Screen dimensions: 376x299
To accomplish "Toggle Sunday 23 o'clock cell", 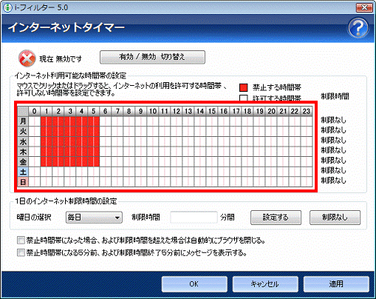I will click(x=307, y=182).
